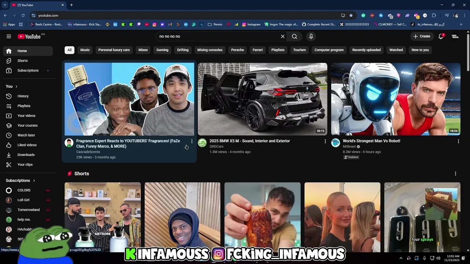Select Home in the sidebar
This screenshot has width=470, height=264.
point(28,51)
